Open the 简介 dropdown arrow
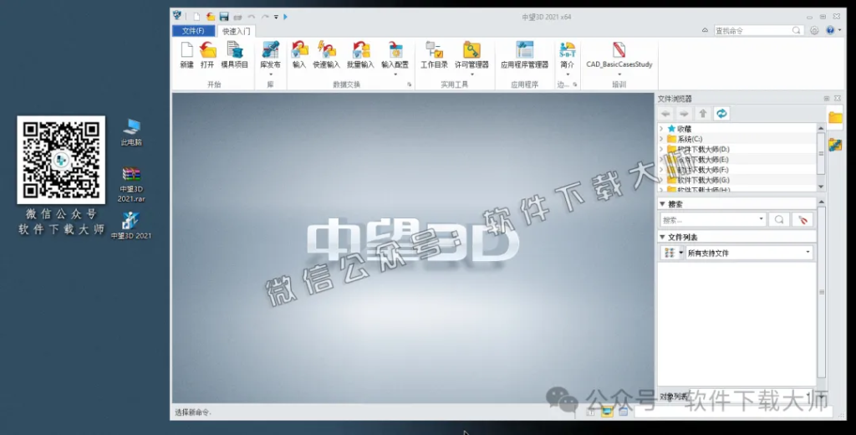The height and width of the screenshot is (435, 856). (x=568, y=74)
